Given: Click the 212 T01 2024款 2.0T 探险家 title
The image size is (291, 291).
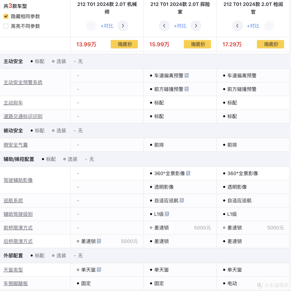Looking at the screenshot, I should 180,8.
